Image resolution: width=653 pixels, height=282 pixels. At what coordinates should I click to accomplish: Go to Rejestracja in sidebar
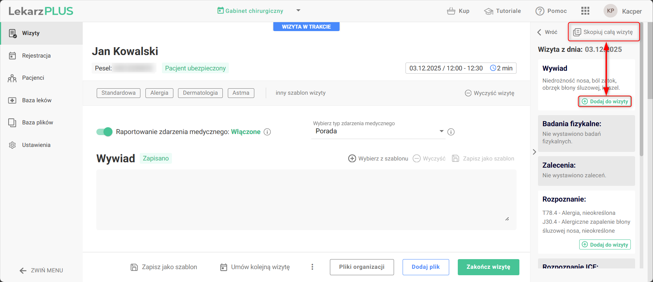coord(36,56)
